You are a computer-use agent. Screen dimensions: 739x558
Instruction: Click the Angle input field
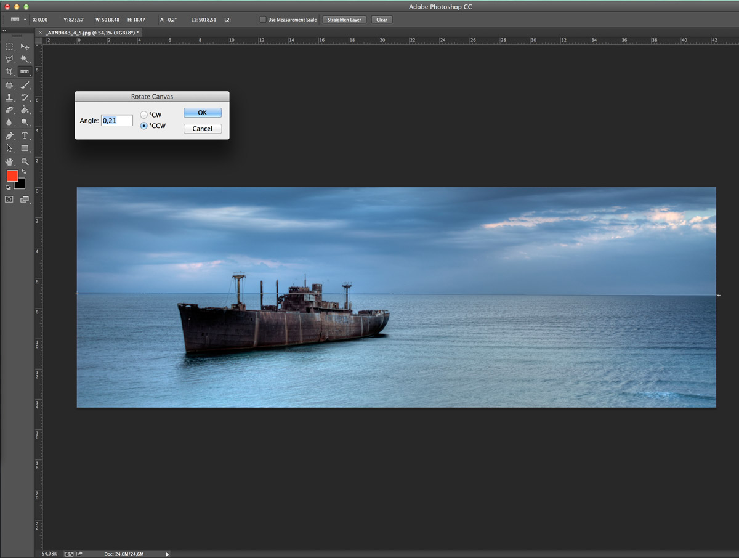(117, 121)
